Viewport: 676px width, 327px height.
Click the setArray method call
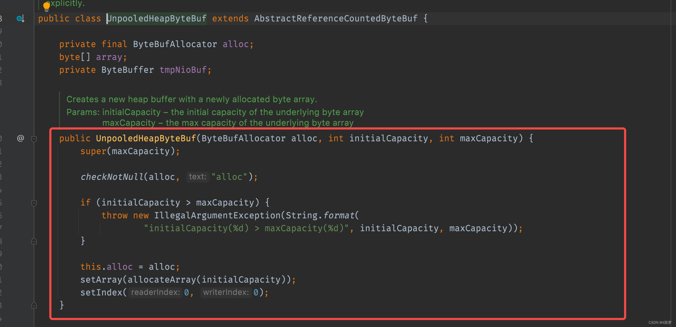pyautogui.click(x=101, y=280)
